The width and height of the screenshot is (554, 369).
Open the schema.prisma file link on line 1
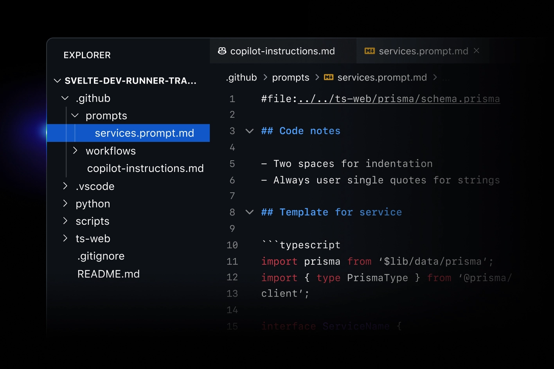click(x=398, y=99)
